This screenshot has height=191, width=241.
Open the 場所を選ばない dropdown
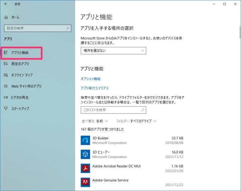point(113,51)
